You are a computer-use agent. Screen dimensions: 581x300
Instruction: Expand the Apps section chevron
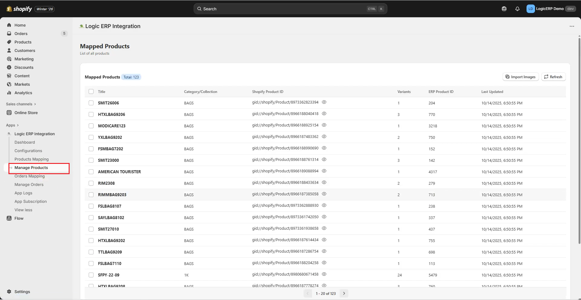18,125
